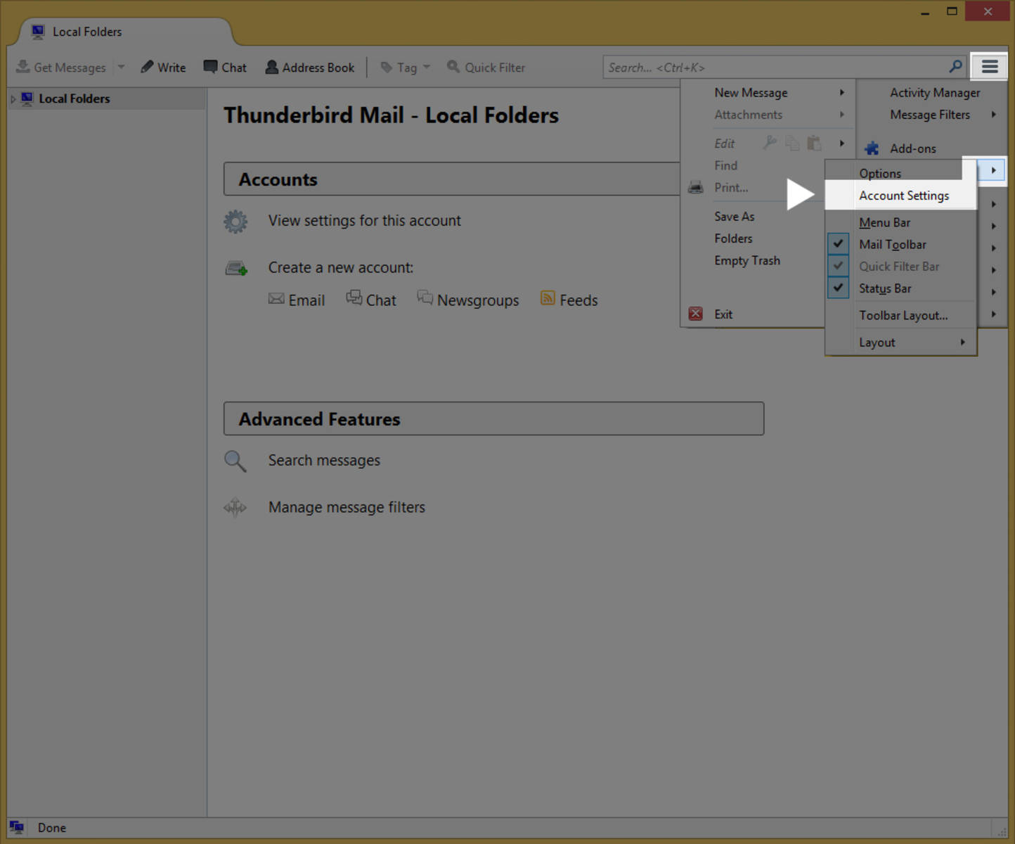The width and height of the screenshot is (1015, 844).
Task: Open Toolbar Layout... menu entry
Action: [x=901, y=315]
